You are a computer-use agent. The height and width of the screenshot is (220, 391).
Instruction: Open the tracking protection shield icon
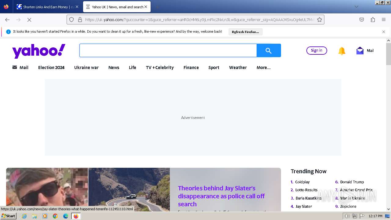[71, 20]
